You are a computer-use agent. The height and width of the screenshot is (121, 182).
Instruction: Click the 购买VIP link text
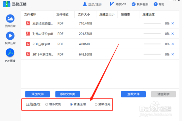(121, 4)
